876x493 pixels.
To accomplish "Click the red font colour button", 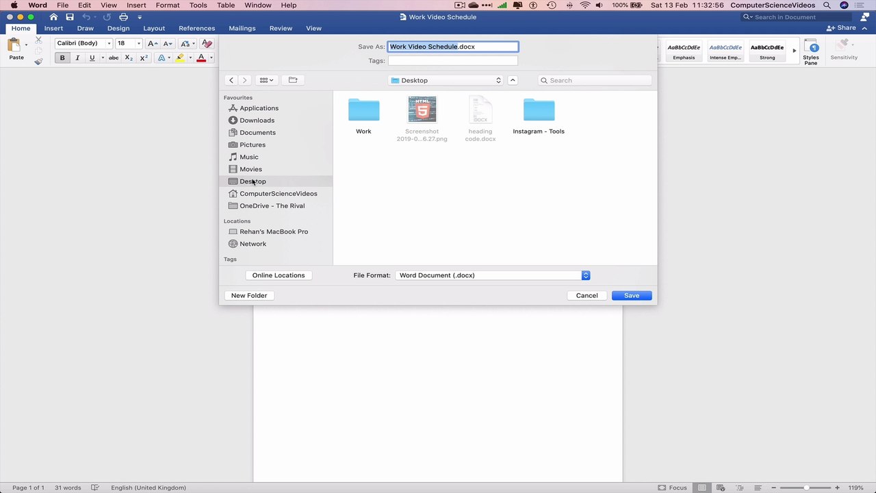I will (201, 58).
